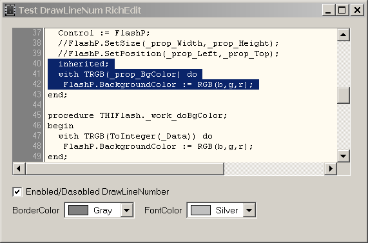The width and height of the screenshot is (368, 243).
Task: Click the 'begin' keyword on line 46
Action: click(61, 126)
